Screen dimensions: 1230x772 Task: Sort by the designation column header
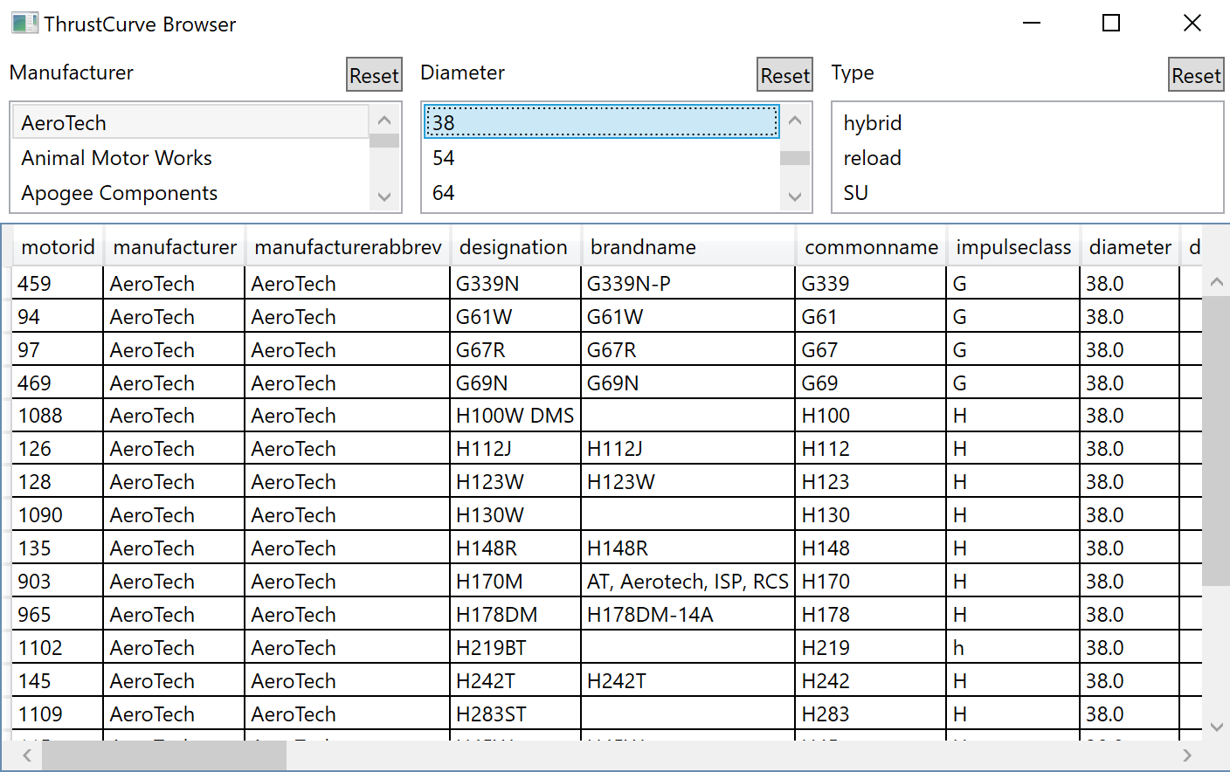click(x=515, y=247)
